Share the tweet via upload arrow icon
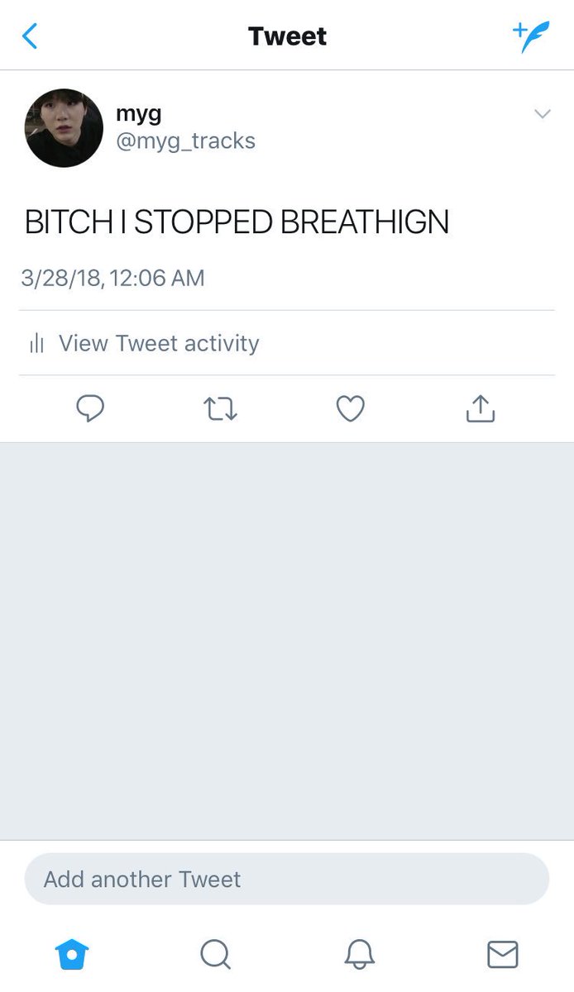 [x=481, y=408]
